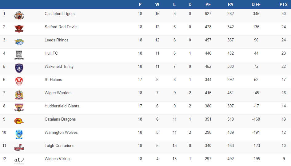This screenshot has height=166, width=291.
Task: Open the Castleford Tigers team name
Action: 59,14
